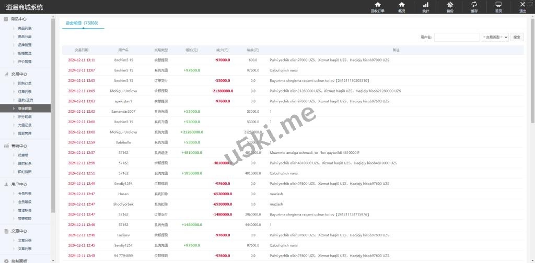
Task: Click the 用户中心 person icon in sidebar
Action: point(6,184)
